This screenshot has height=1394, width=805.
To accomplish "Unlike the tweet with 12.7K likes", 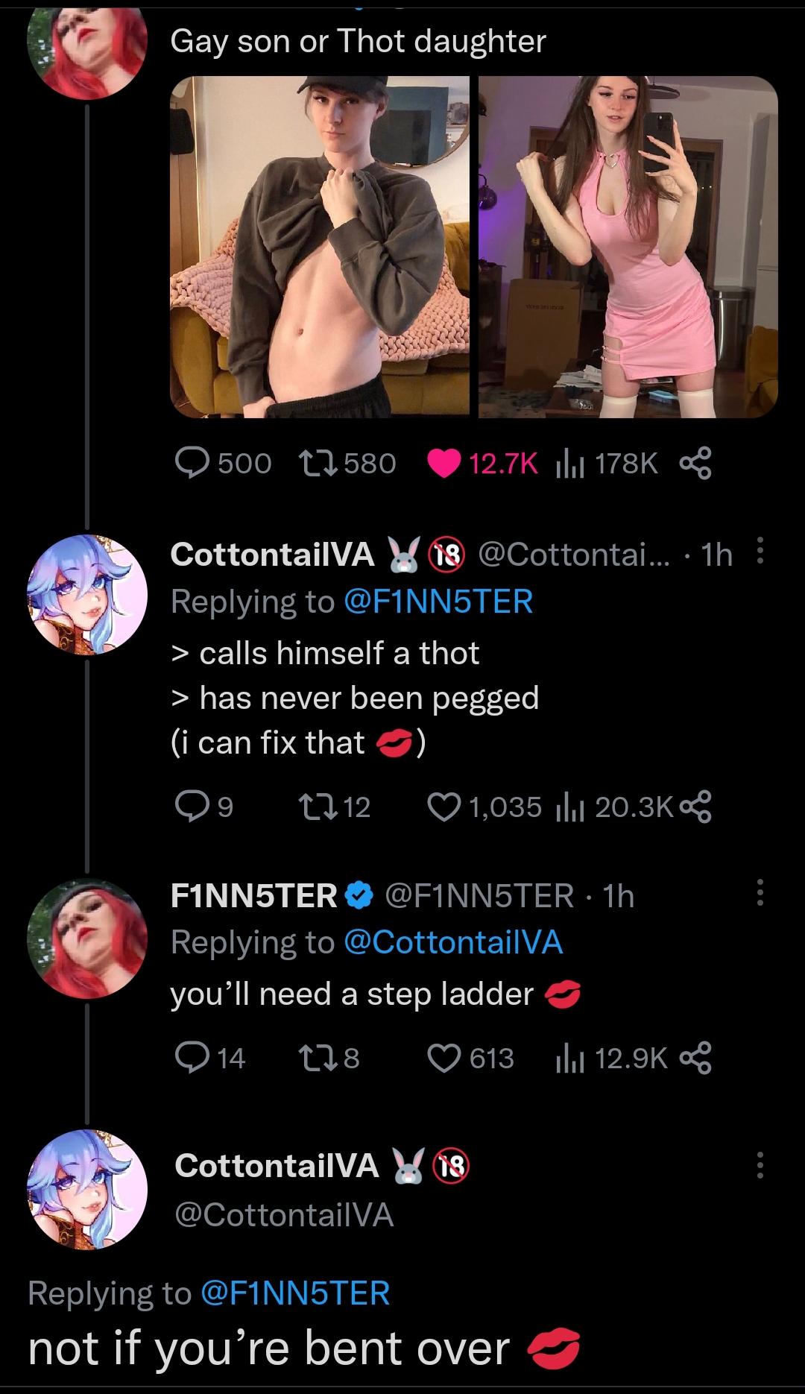I will (x=443, y=464).
